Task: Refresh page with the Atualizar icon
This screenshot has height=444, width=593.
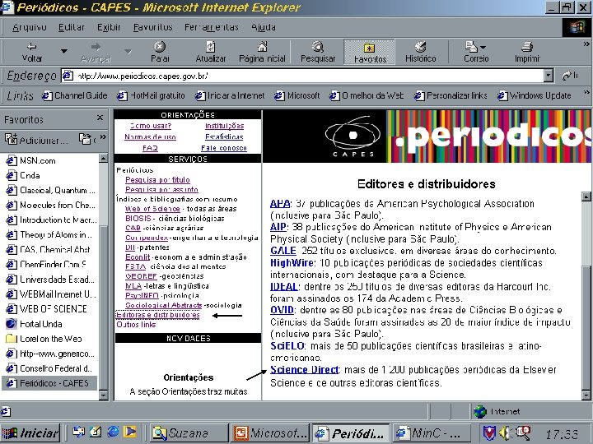Action: (x=211, y=51)
